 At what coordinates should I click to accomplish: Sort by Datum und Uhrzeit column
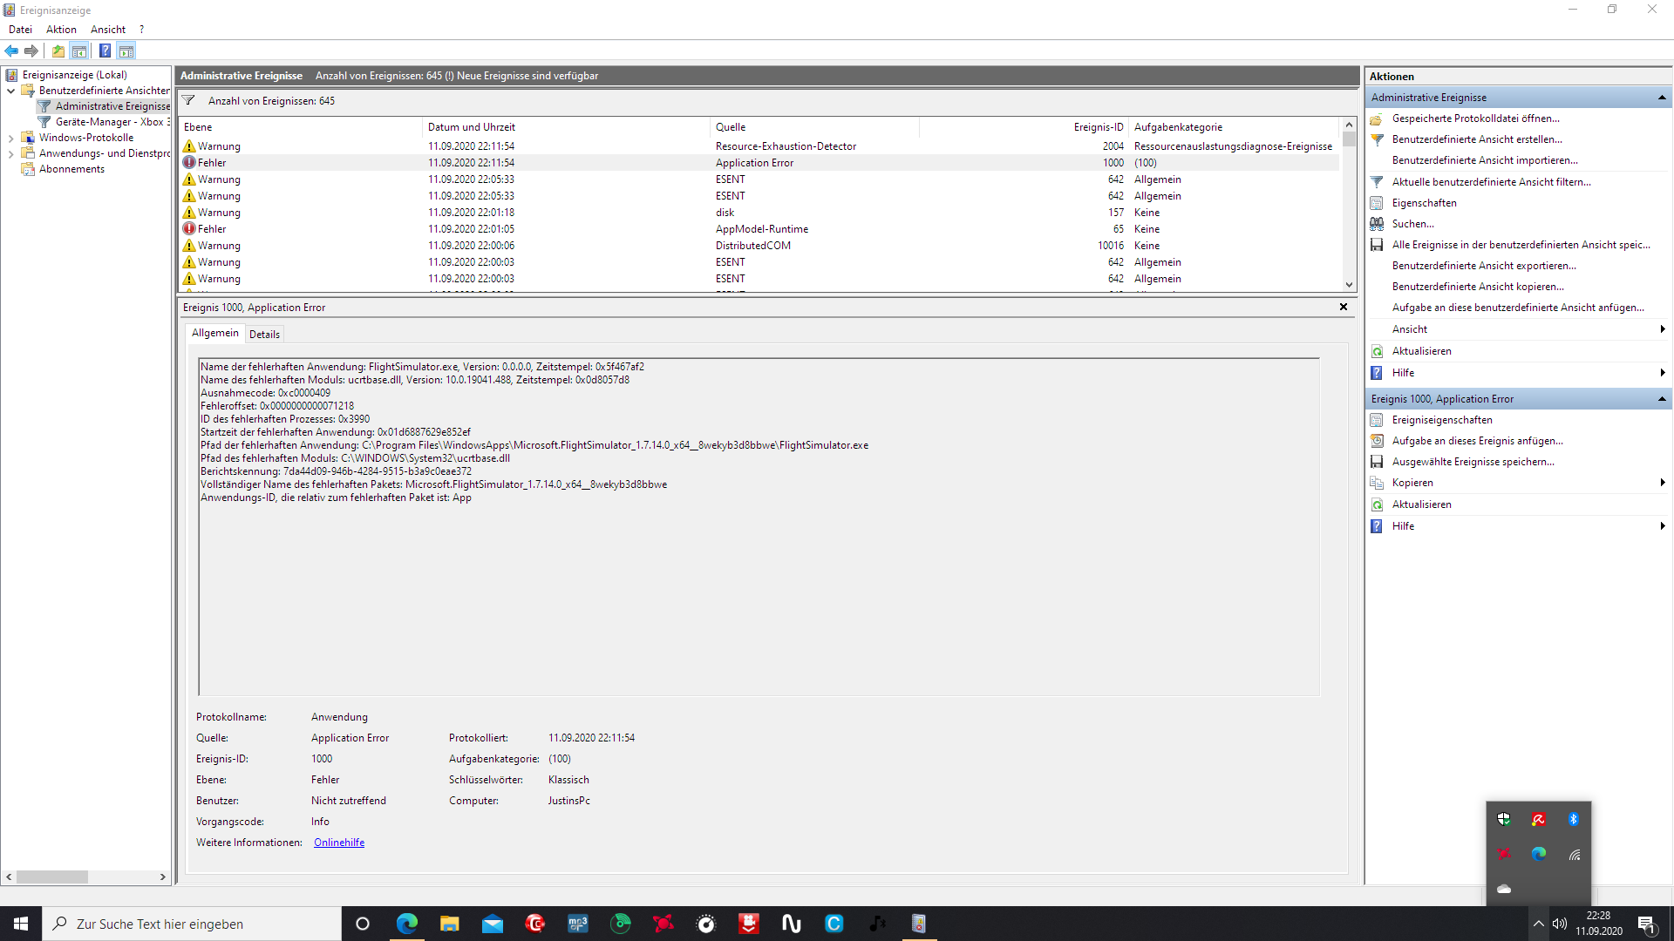[566, 127]
